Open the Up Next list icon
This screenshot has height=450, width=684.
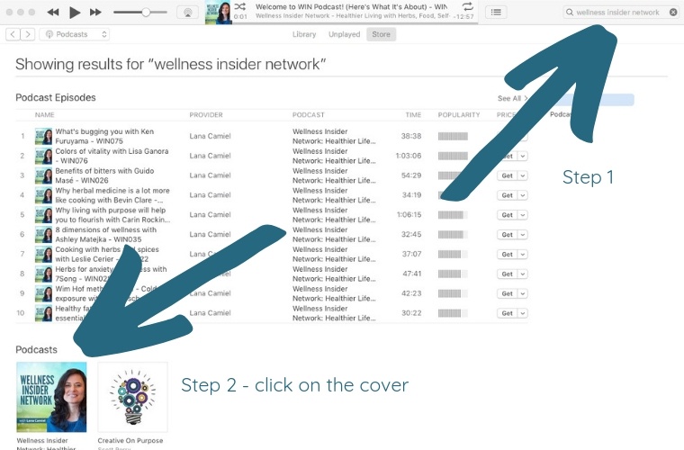[496, 13]
